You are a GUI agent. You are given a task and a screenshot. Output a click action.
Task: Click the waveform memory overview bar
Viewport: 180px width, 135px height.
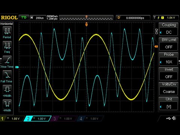86,18
